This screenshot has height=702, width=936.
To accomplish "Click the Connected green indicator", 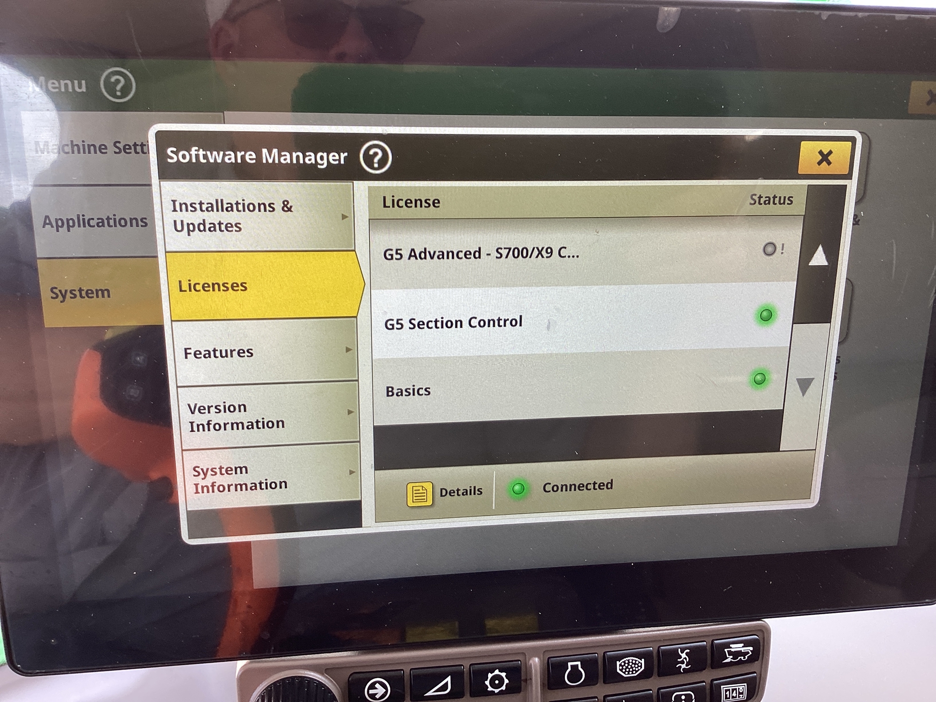I will pos(518,489).
